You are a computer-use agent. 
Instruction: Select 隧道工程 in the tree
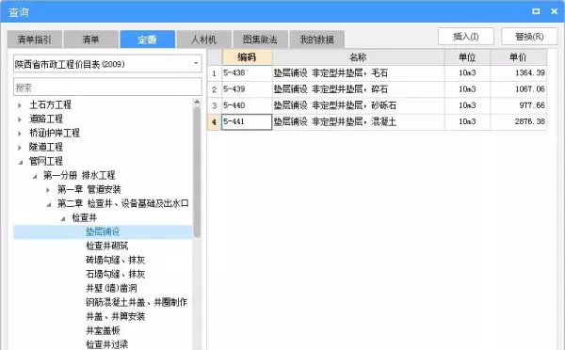tap(46, 147)
